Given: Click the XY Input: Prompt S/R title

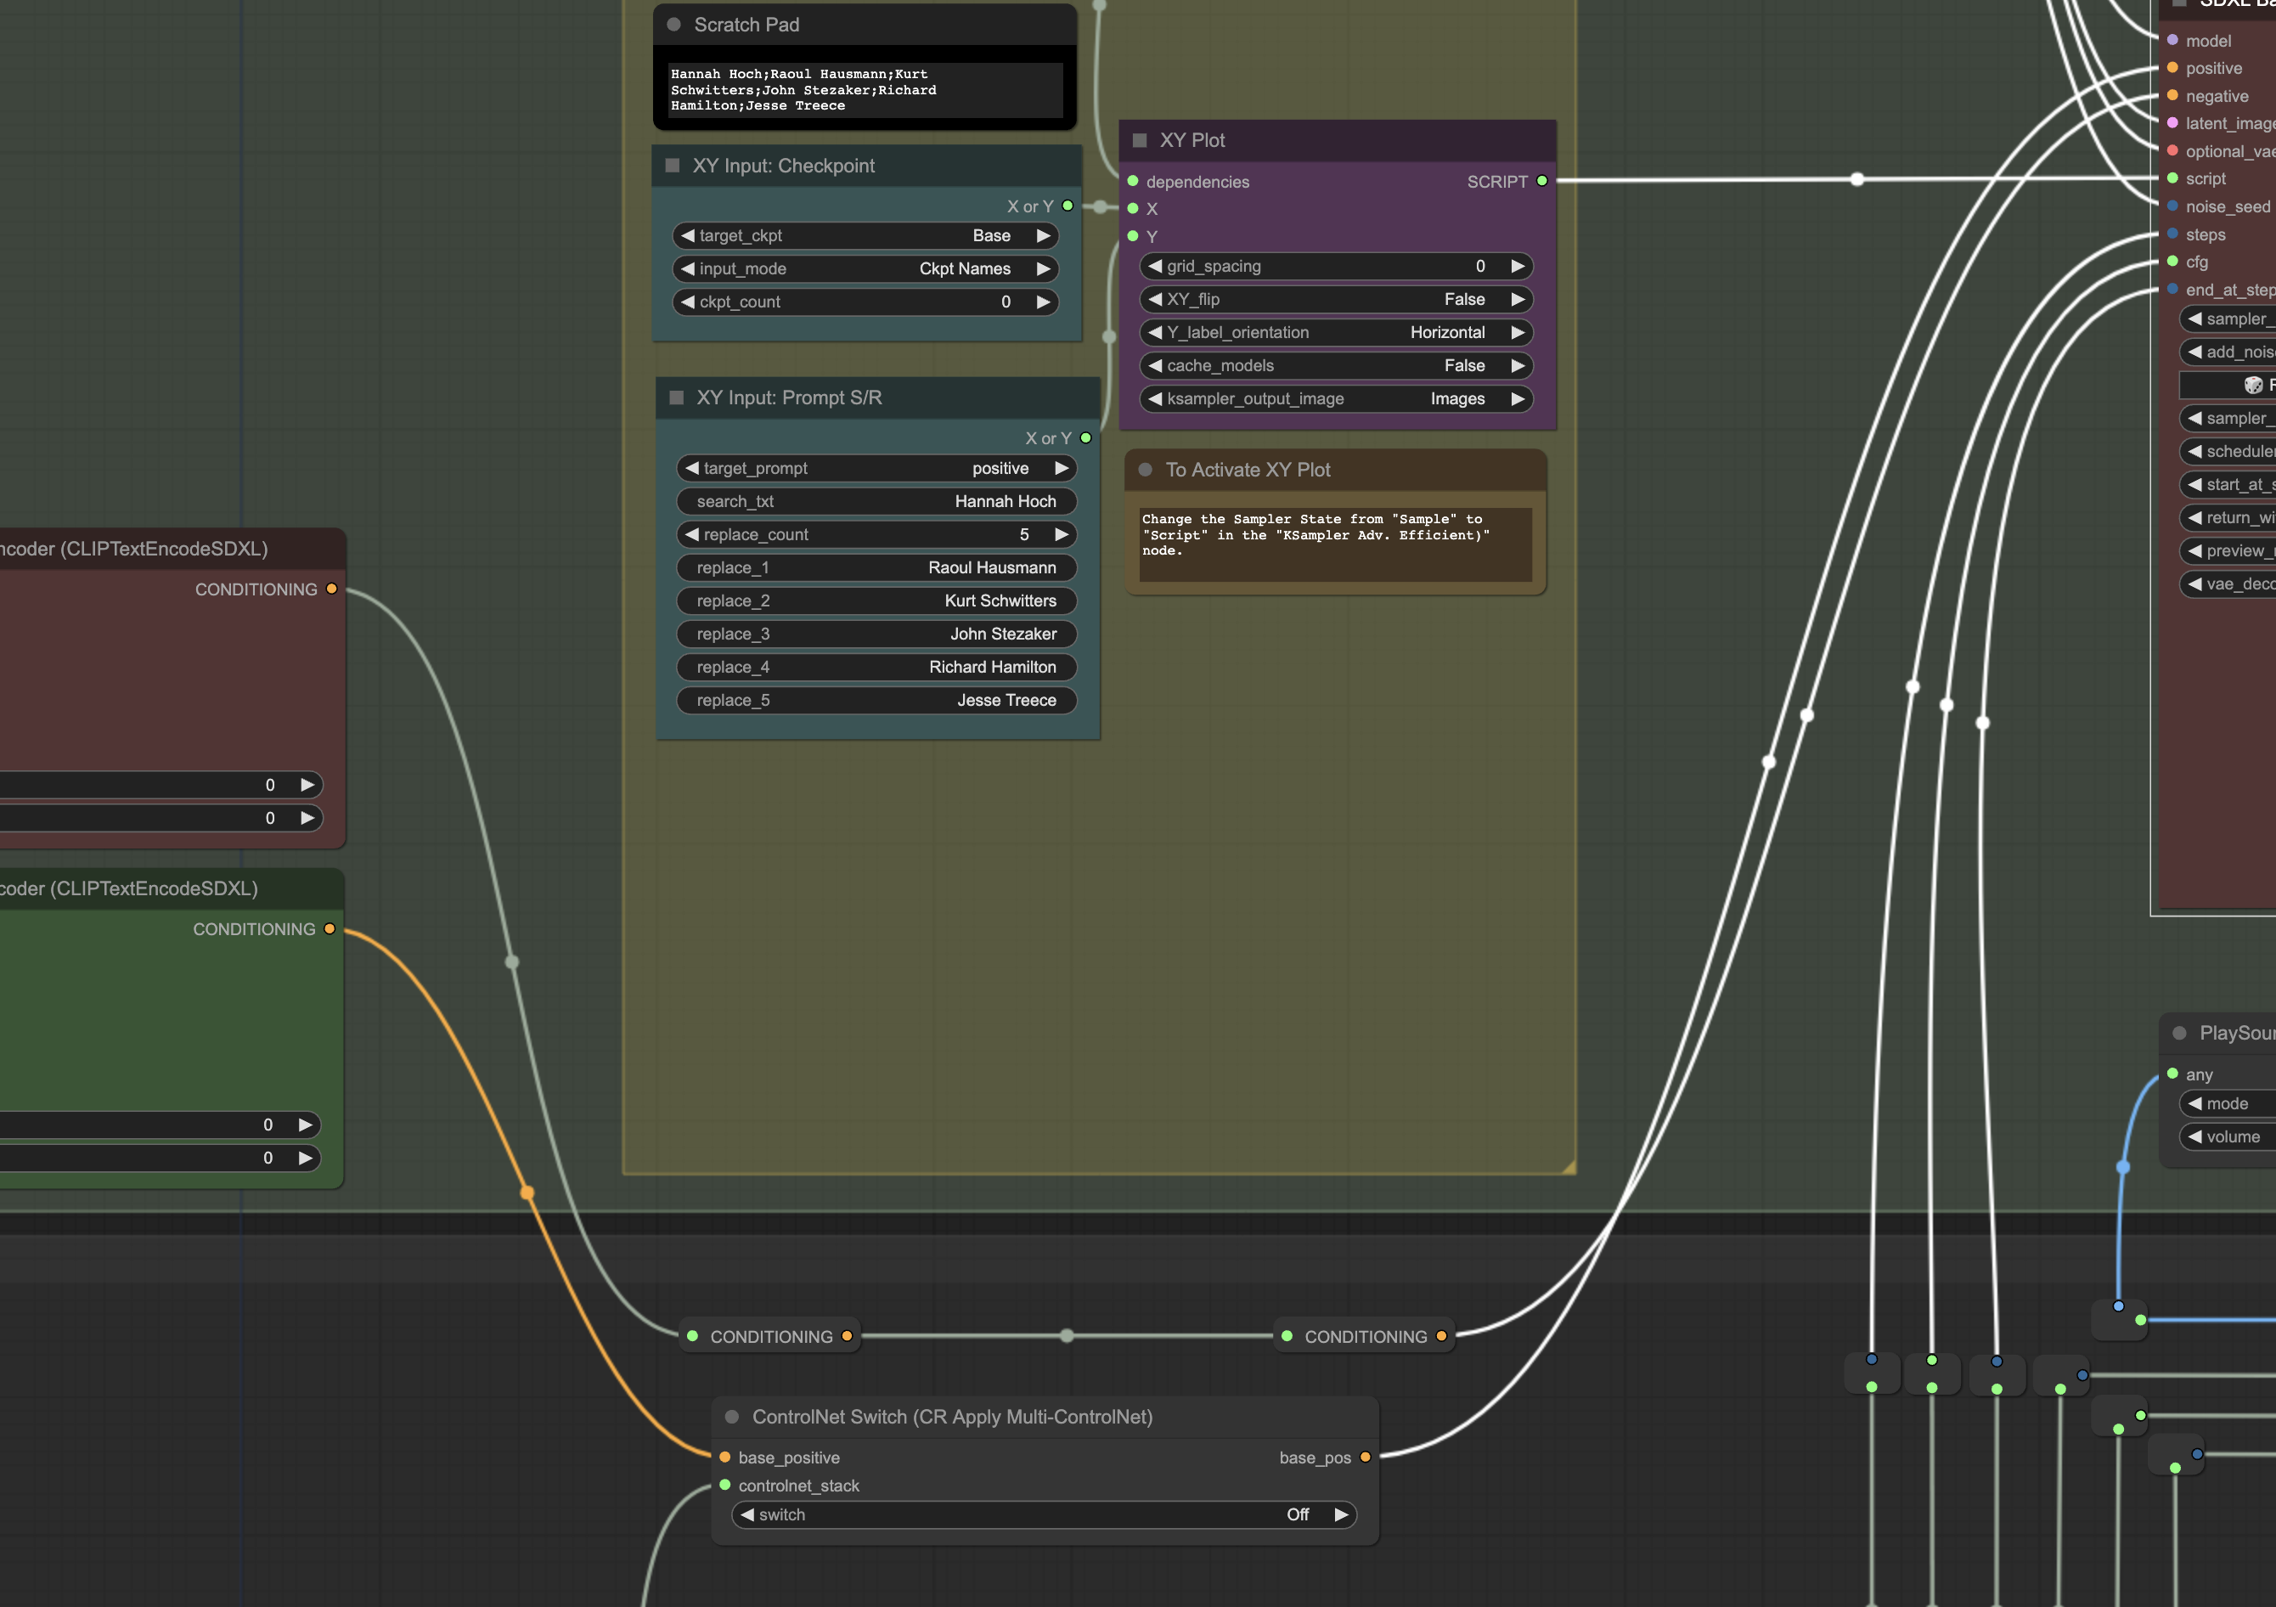Looking at the screenshot, I should coord(788,398).
